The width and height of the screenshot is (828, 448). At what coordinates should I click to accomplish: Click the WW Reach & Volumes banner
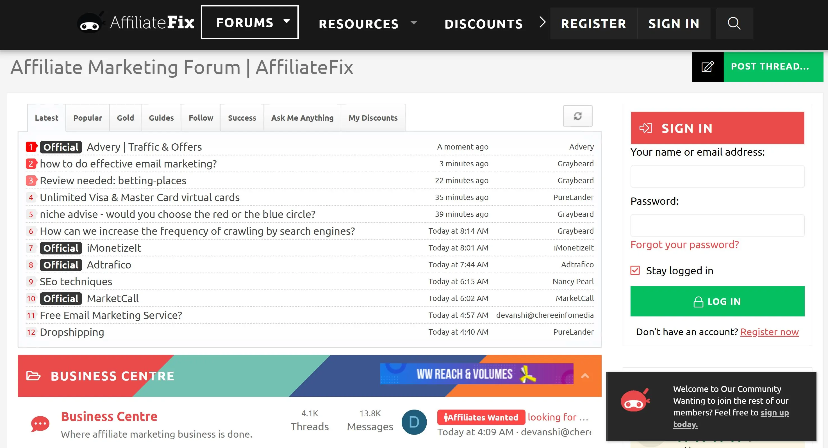coord(476,374)
